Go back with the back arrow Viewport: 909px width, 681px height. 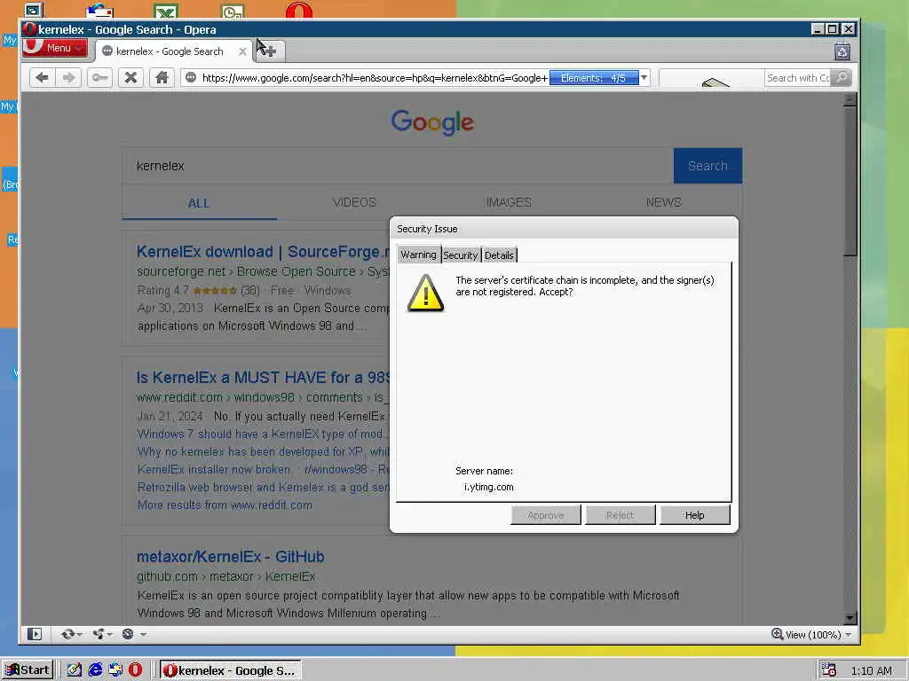(42, 78)
